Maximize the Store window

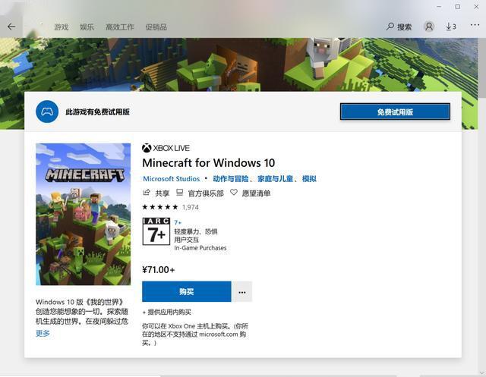pyautogui.click(x=457, y=7)
